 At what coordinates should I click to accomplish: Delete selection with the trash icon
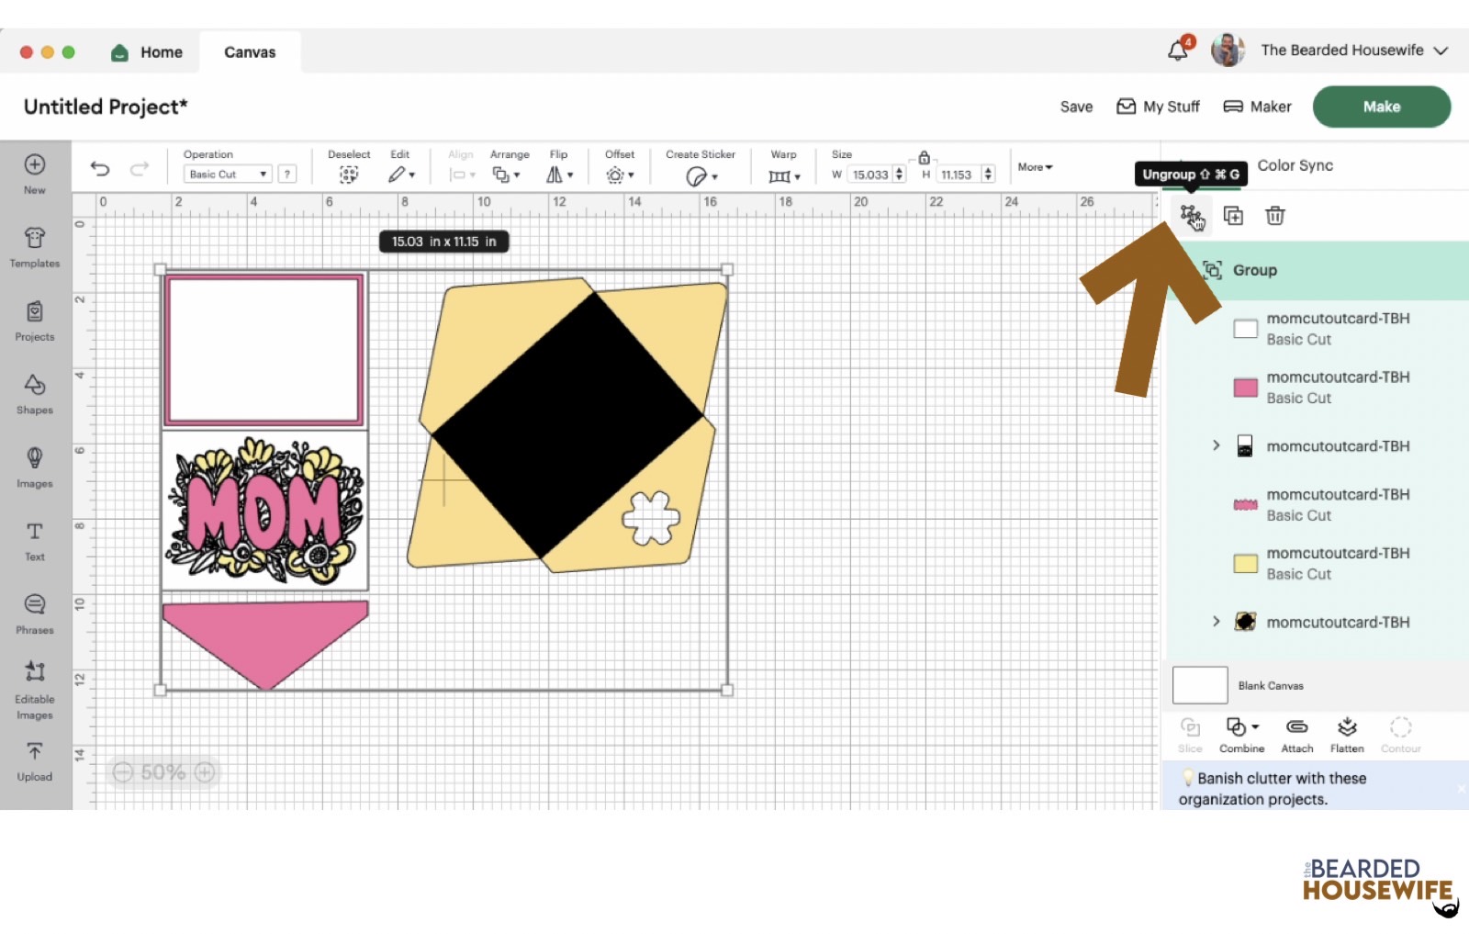[x=1275, y=216]
